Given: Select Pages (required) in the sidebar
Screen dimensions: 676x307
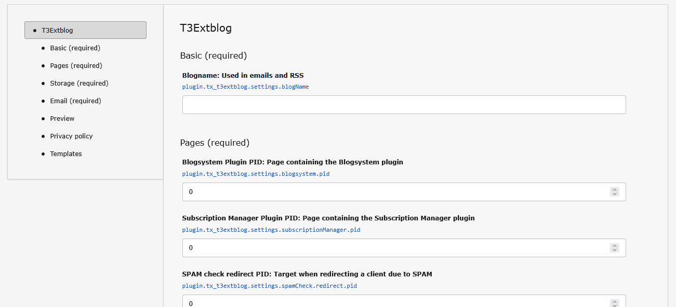Looking at the screenshot, I should coord(76,65).
